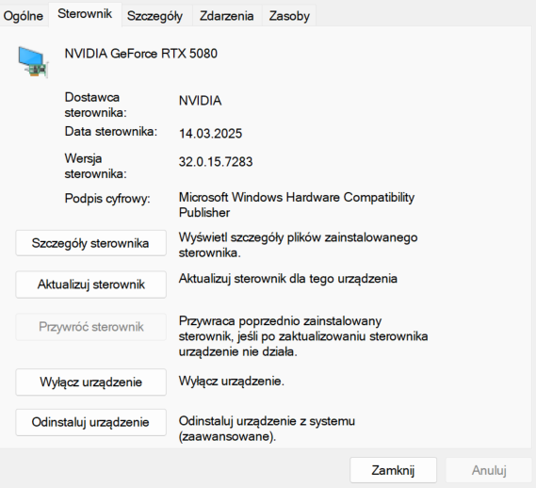
Task: Click the disabled Przywróć sterownik button
Action: point(90,327)
